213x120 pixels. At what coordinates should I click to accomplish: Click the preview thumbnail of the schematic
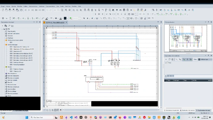(188, 38)
